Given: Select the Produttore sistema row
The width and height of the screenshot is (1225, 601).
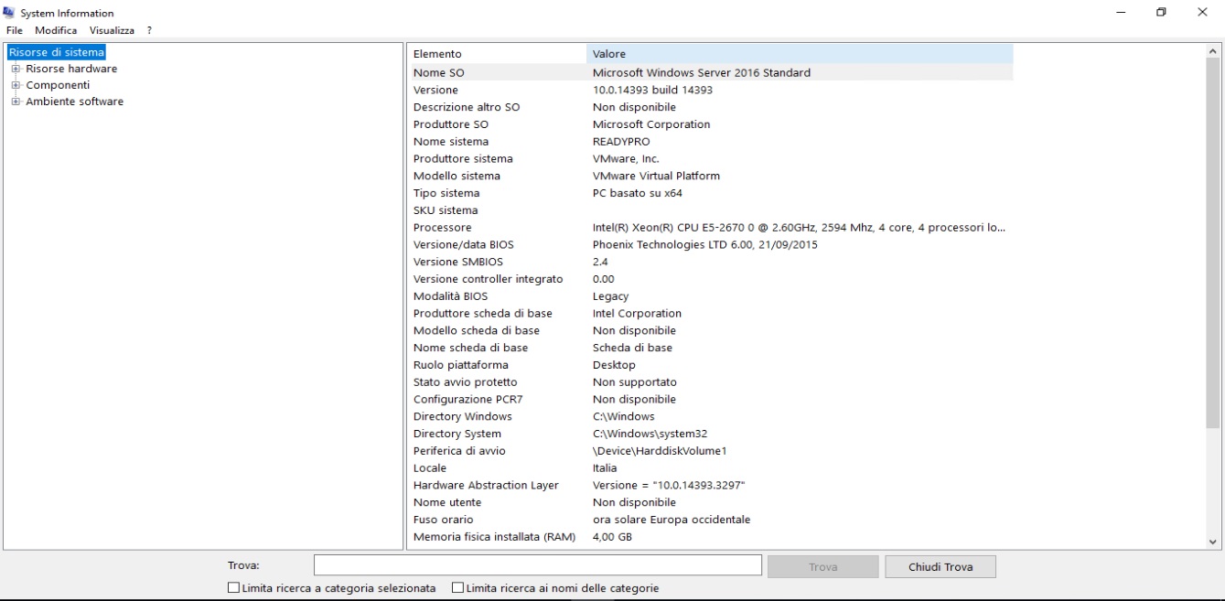Looking at the screenshot, I should (710, 158).
